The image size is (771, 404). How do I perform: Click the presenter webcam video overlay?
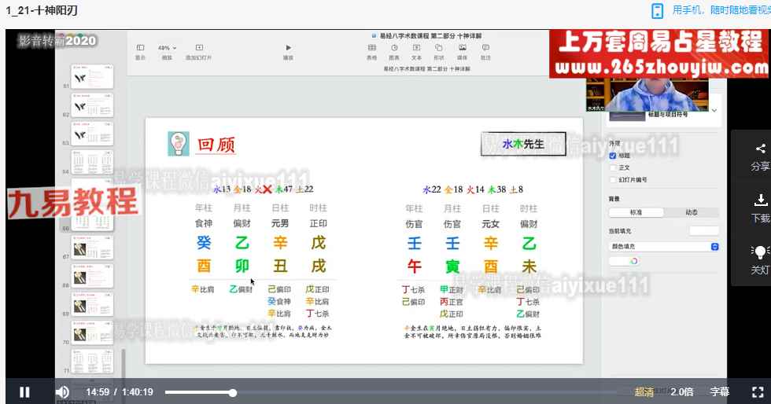click(647, 94)
